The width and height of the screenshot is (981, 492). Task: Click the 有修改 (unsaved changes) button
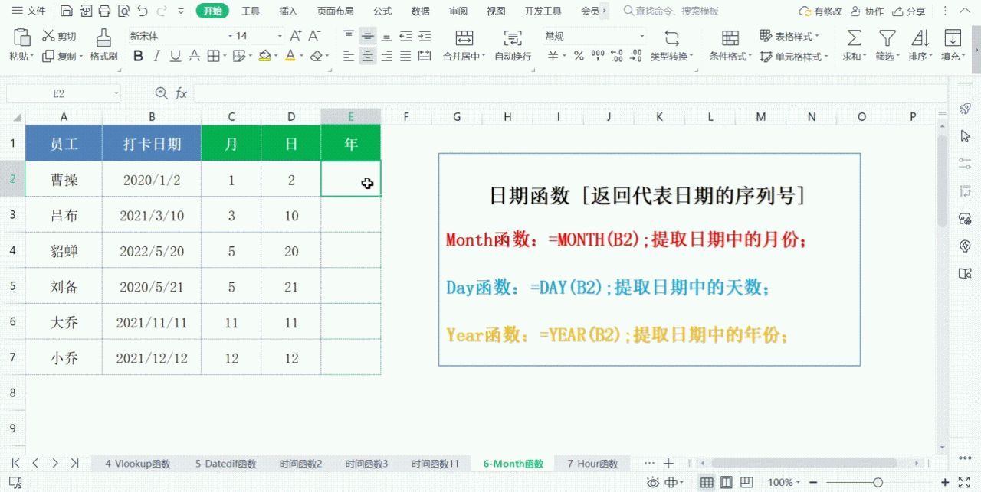pos(820,11)
